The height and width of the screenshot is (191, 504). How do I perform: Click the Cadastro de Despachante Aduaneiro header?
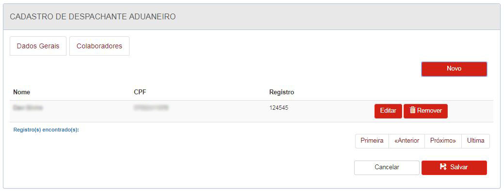pos(93,16)
